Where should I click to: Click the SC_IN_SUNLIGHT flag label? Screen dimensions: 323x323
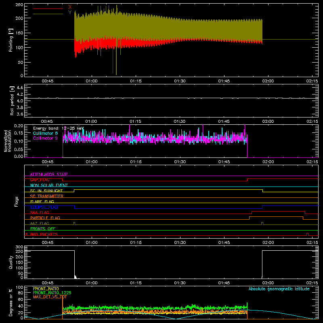click(46, 191)
